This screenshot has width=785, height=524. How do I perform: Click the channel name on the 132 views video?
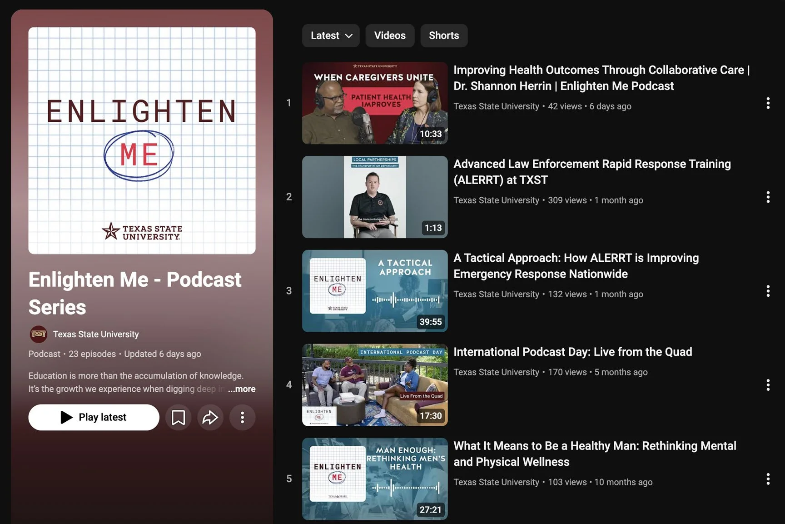(496, 294)
